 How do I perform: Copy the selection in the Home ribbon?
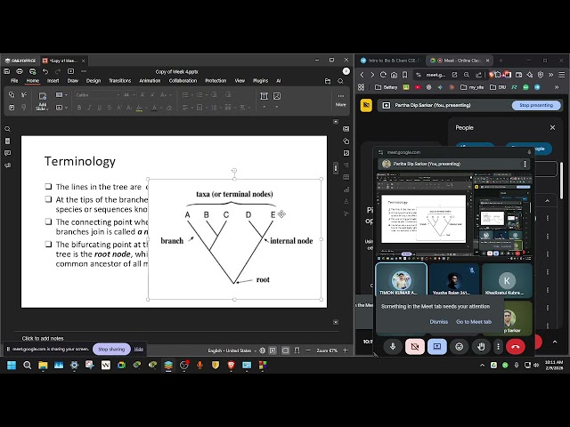[x=12, y=95]
